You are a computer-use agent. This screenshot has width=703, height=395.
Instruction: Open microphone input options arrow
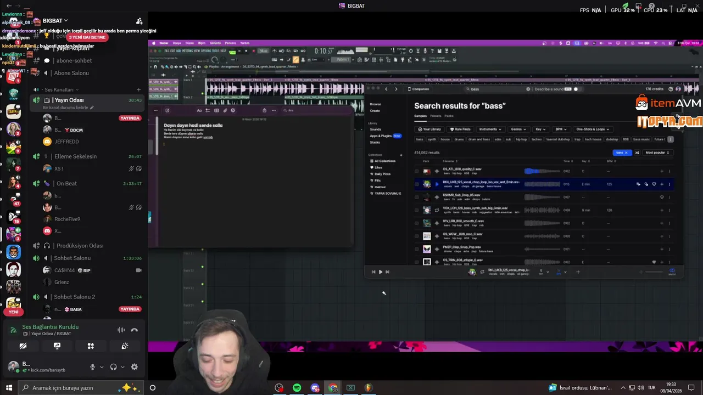(x=102, y=367)
